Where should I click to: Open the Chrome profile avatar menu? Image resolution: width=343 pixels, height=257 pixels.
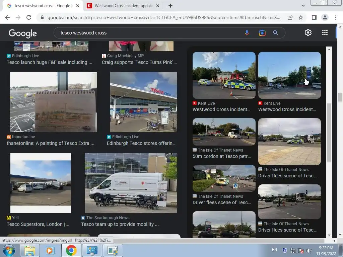[x=325, y=17]
